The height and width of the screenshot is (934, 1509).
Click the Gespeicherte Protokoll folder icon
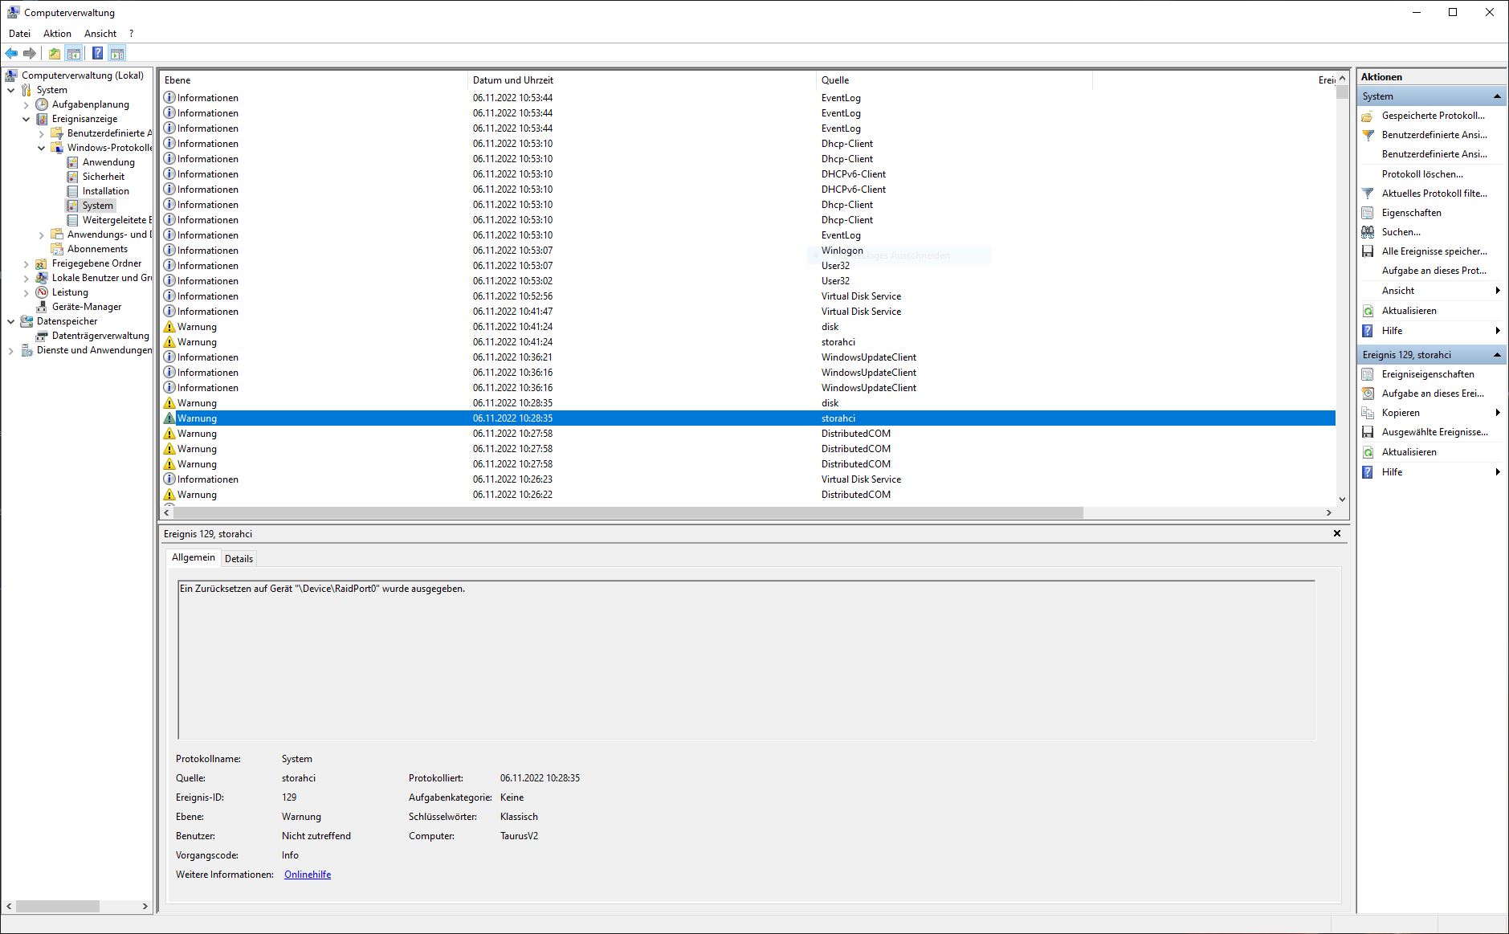pyautogui.click(x=1368, y=116)
